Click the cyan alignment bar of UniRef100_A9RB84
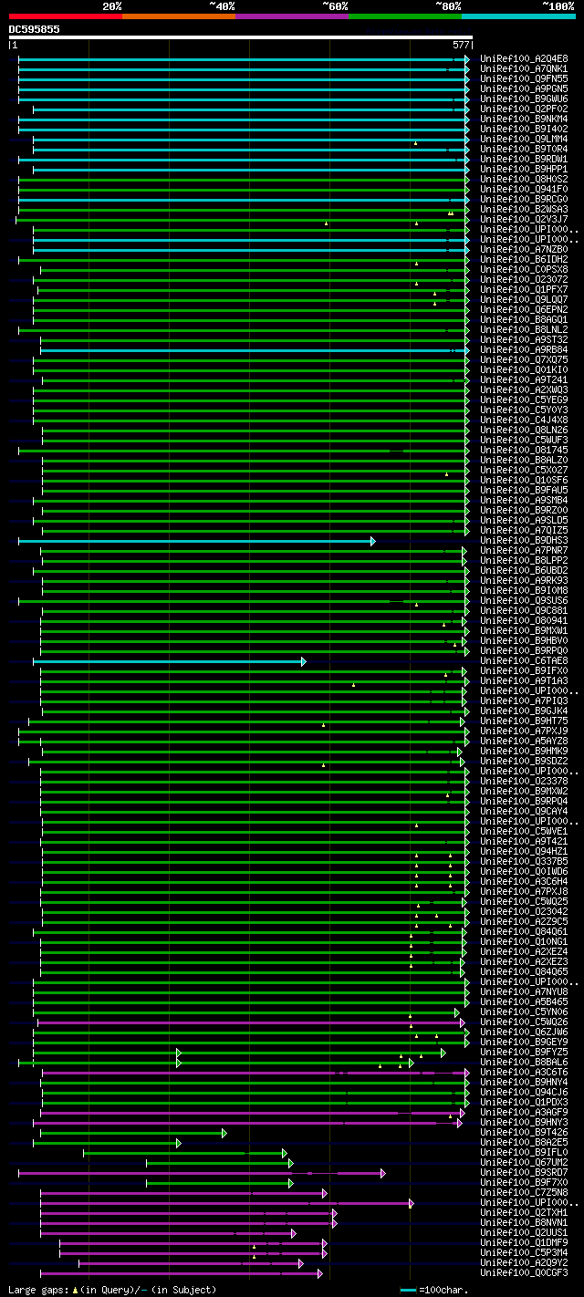Image resolution: width=584 pixels, height=1297 pixels. tap(255, 350)
